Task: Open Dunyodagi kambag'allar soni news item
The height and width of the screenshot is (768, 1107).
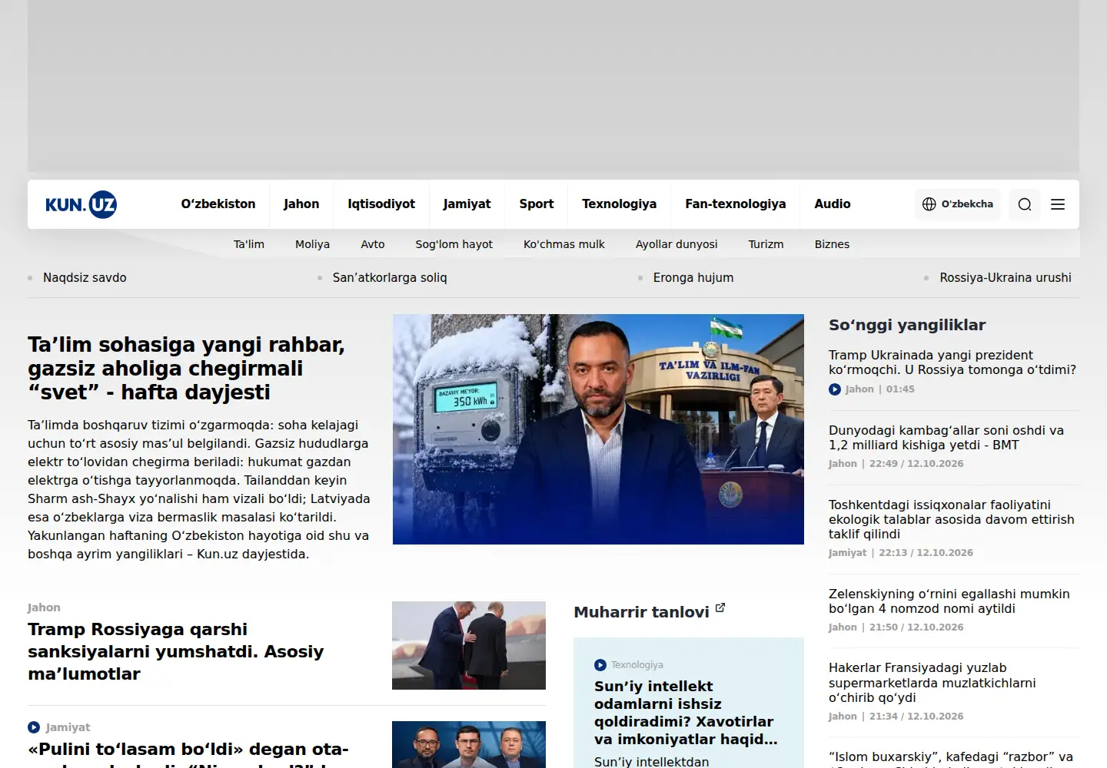Action: [x=946, y=438]
